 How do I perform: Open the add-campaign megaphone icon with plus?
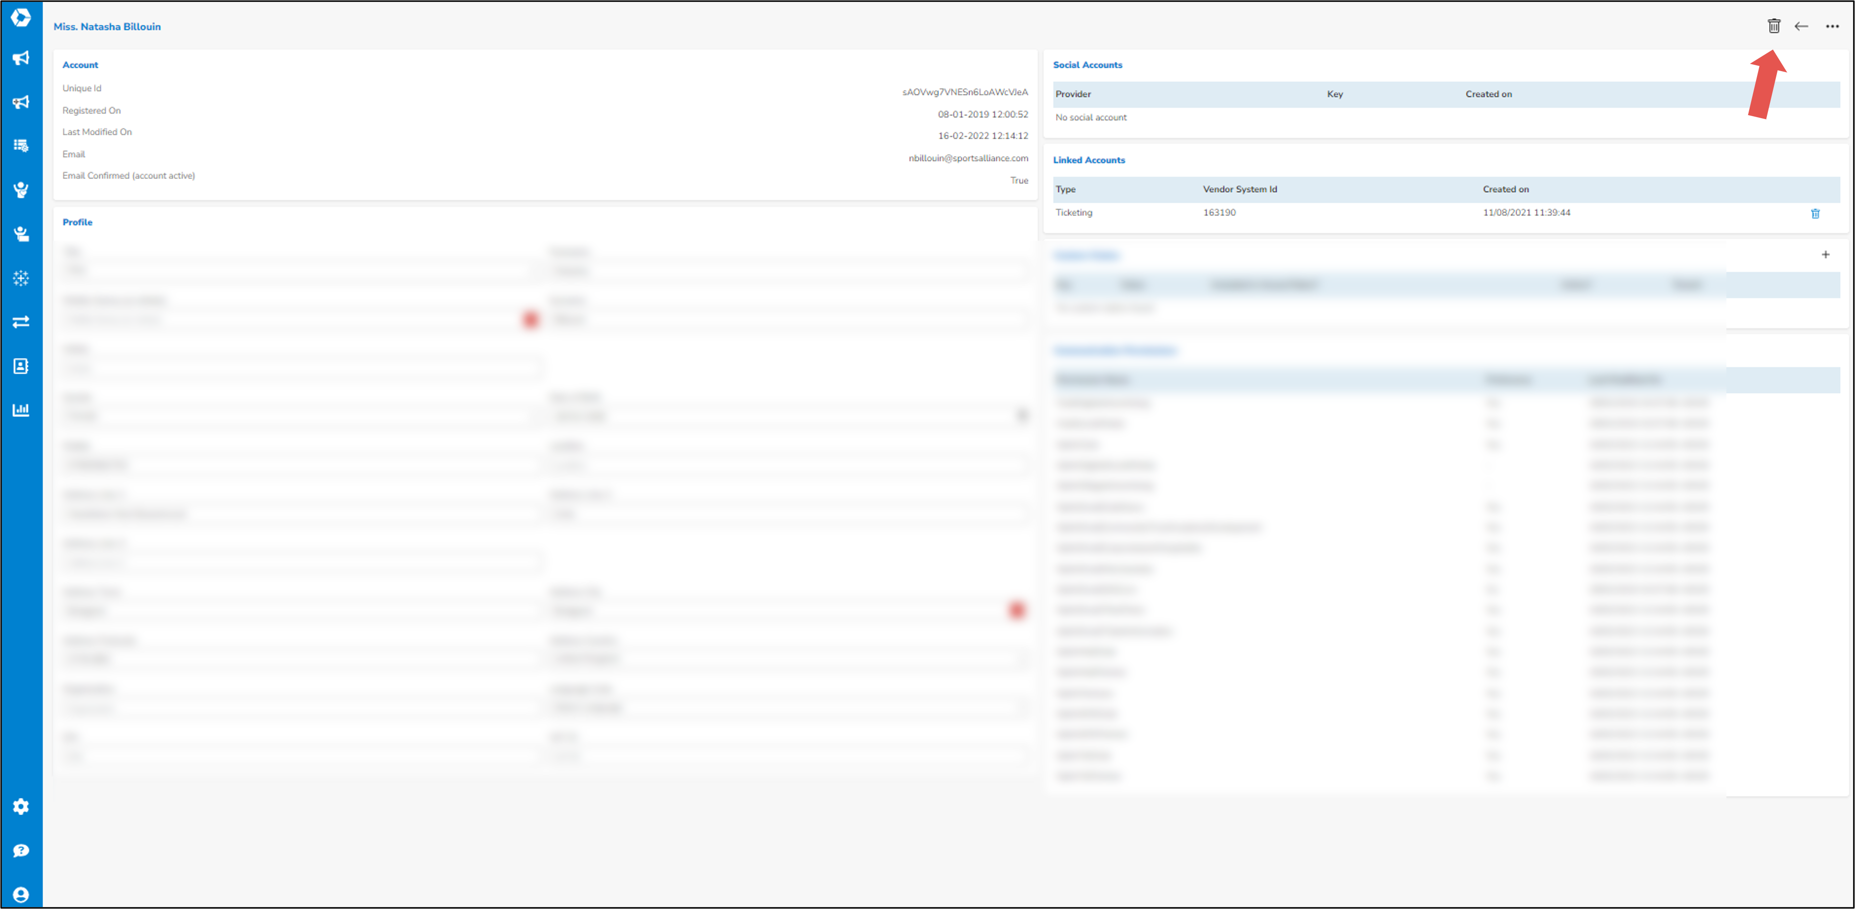pyautogui.click(x=21, y=102)
